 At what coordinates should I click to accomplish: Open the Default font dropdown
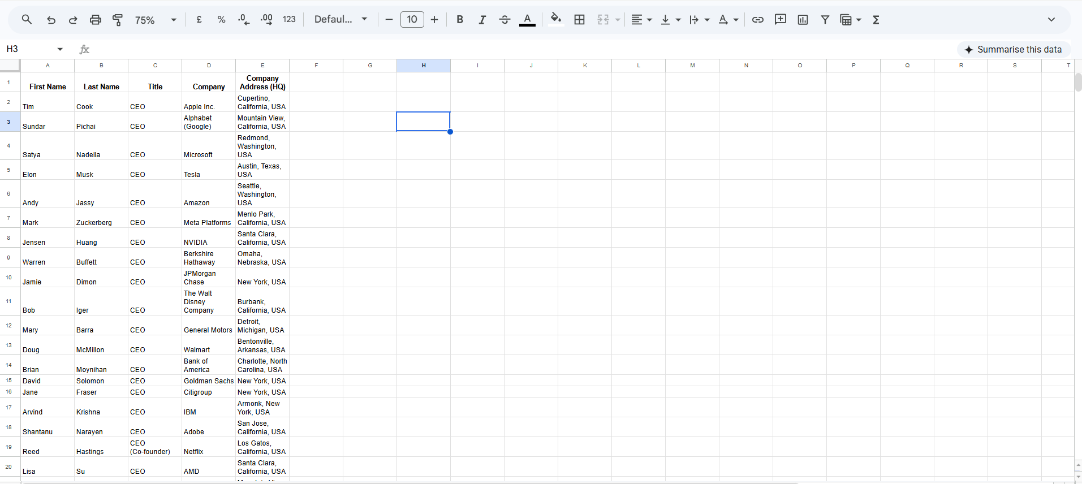tap(341, 20)
